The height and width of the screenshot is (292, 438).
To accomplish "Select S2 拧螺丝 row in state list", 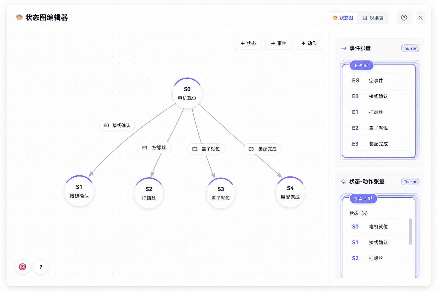I will coord(377,258).
